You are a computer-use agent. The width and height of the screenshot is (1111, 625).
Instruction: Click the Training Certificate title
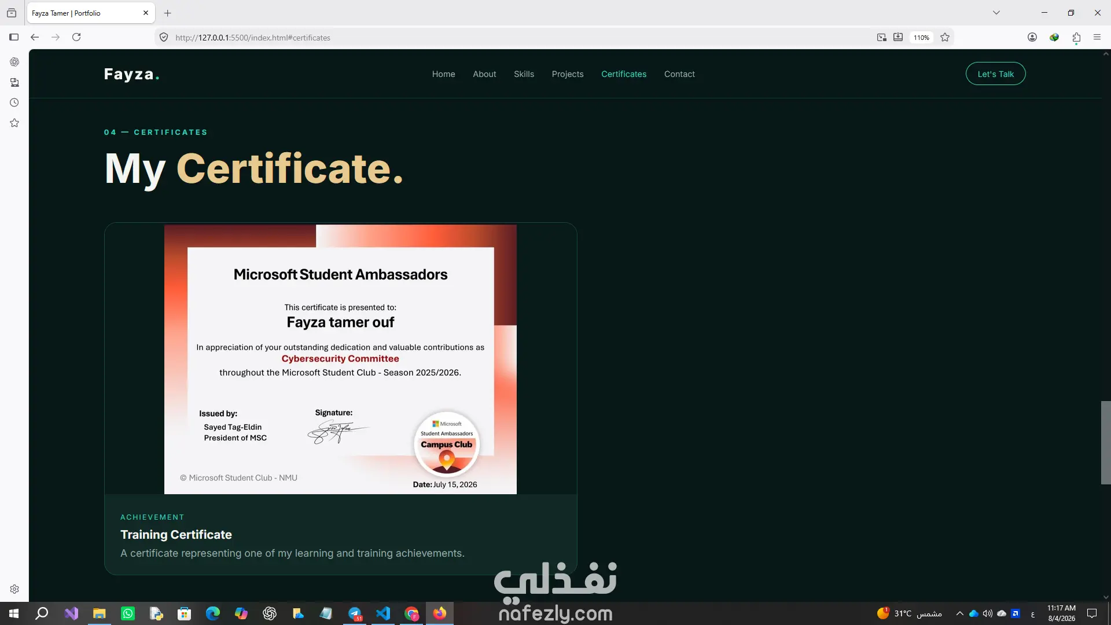point(176,535)
